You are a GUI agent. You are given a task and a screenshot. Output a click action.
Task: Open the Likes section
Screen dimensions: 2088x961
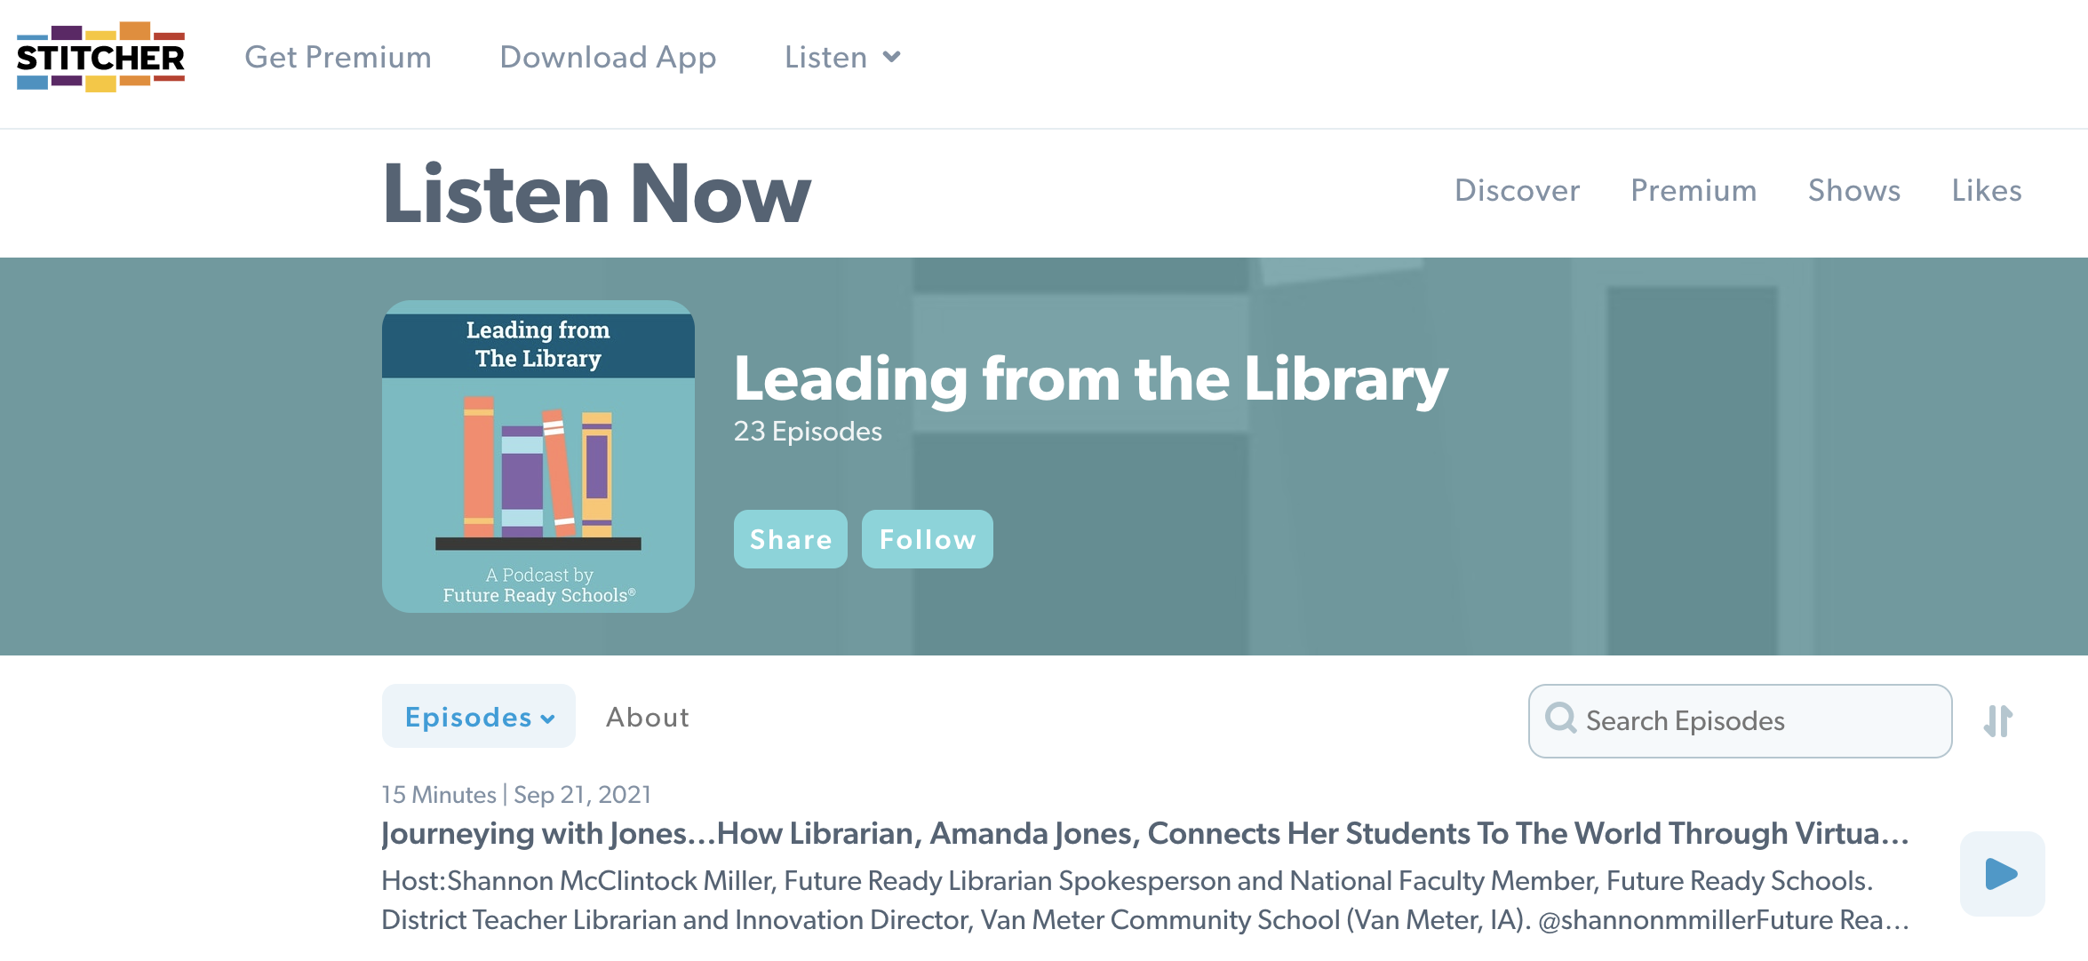tap(1987, 190)
